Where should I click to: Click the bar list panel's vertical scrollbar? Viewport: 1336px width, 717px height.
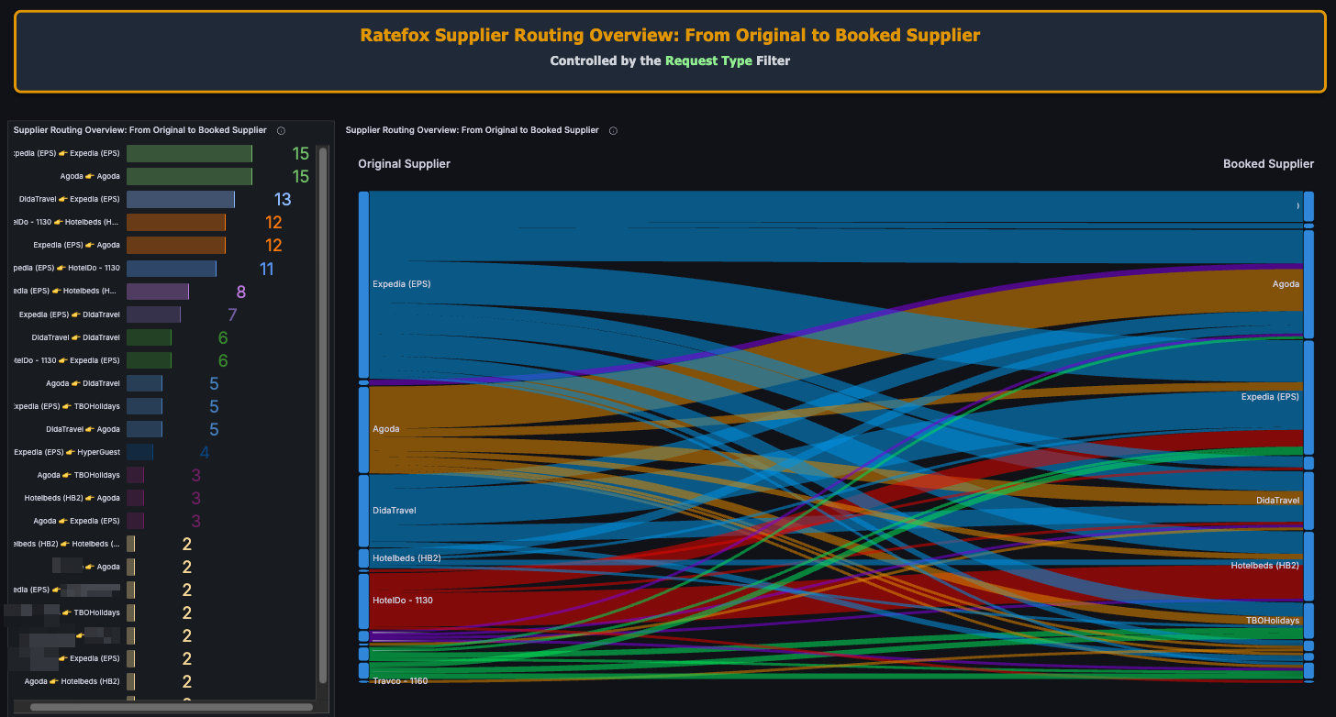323,414
